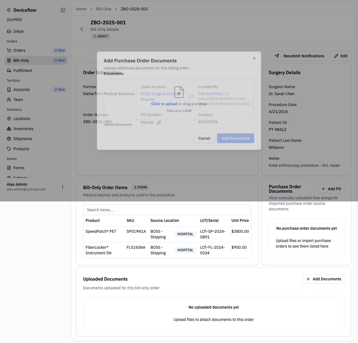The image size is (358, 343).
Task: Create new order via Orders +New
Action: [60, 50]
